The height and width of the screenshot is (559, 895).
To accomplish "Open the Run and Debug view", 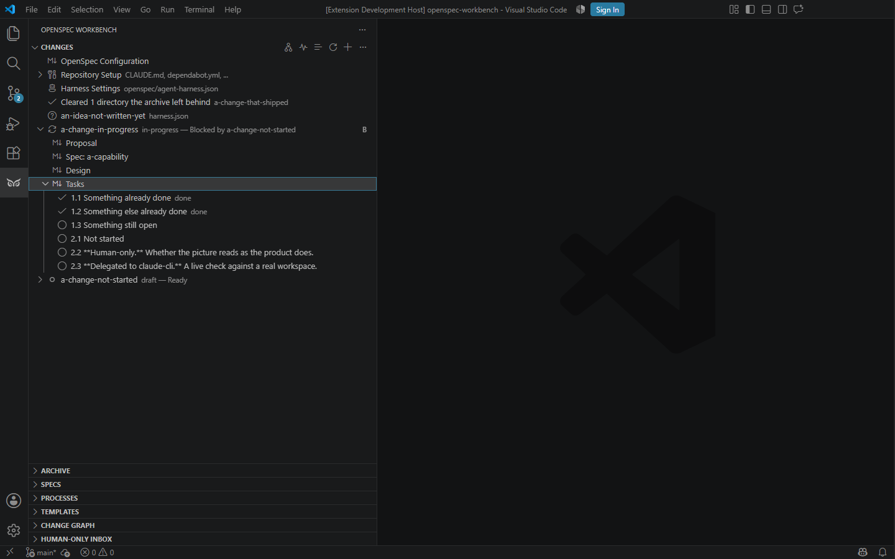I will 14,123.
